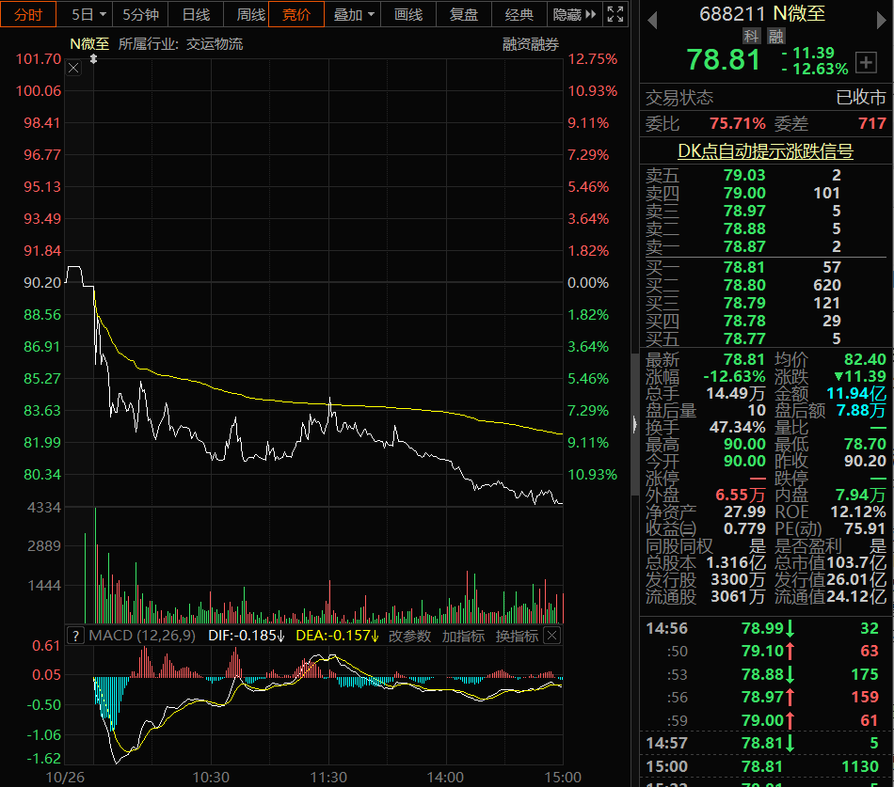
Task: Collapse the right side panel handle
Action: tap(634, 425)
